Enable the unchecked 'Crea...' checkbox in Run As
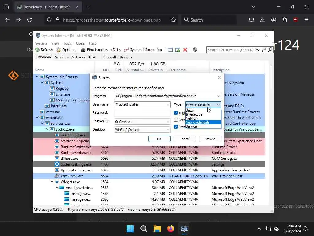 (x=176, y=120)
